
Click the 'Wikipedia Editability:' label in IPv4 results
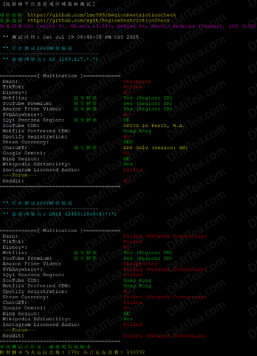[x=36, y=164]
